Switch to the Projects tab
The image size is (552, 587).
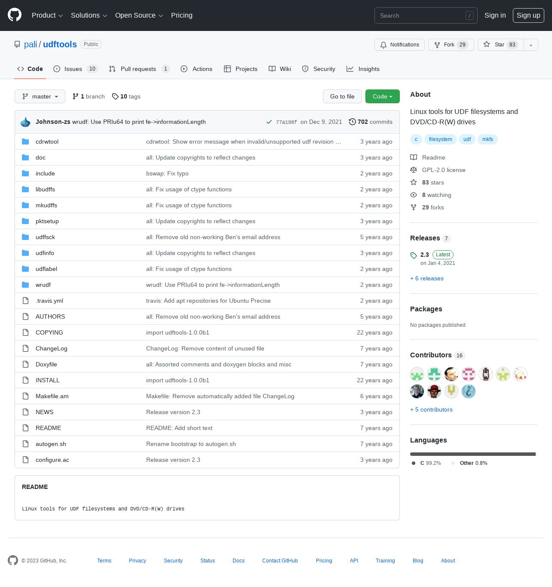pyautogui.click(x=241, y=69)
